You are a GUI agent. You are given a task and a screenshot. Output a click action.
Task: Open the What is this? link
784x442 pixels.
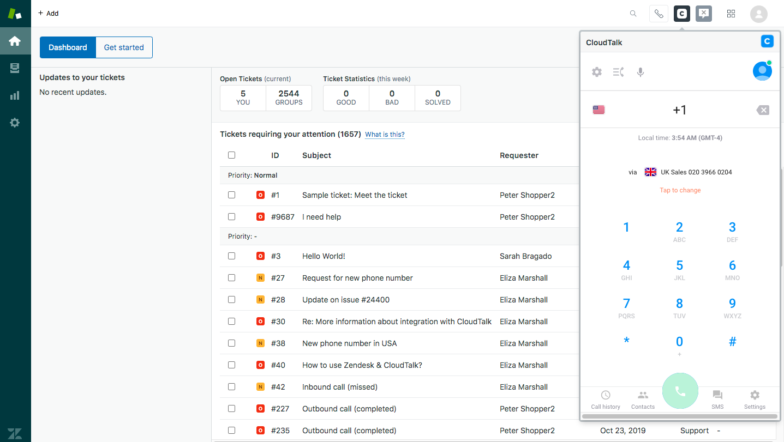pos(385,134)
